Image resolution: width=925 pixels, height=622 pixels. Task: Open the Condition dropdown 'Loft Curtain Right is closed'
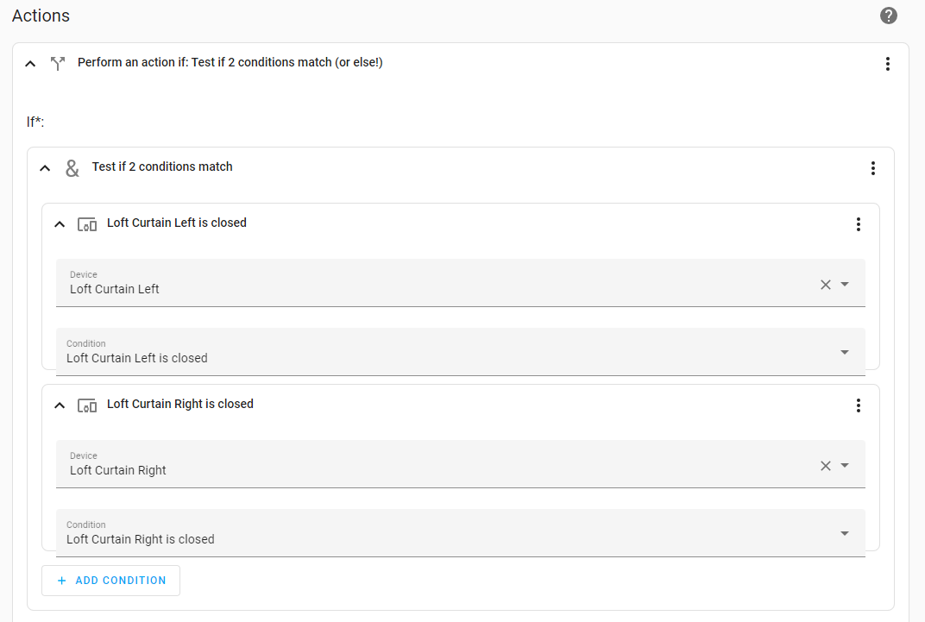845,533
